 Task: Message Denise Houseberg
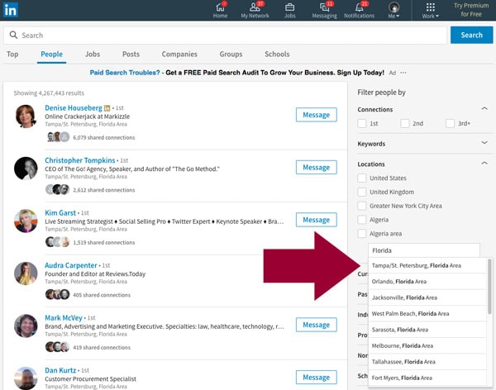click(x=317, y=115)
